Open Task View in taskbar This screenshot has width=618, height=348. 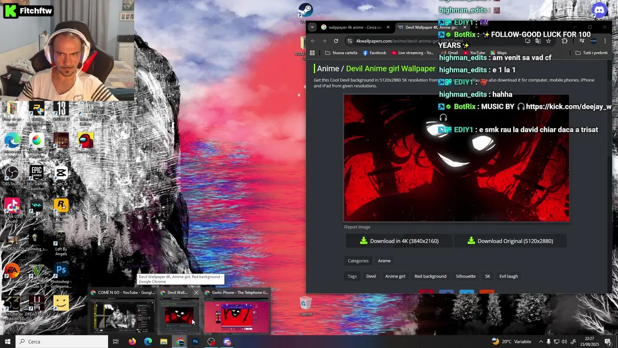click(x=116, y=342)
